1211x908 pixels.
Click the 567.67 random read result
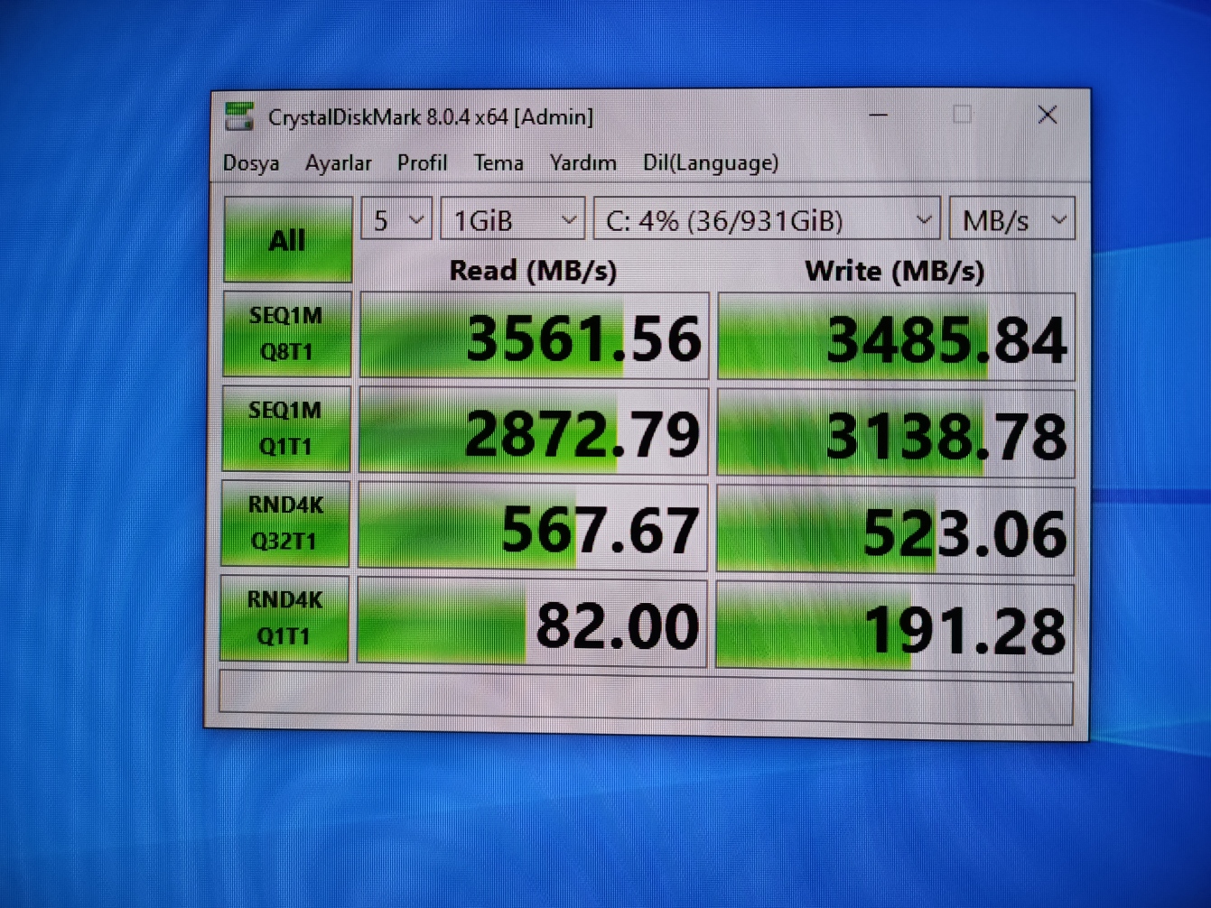click(532, 526)
